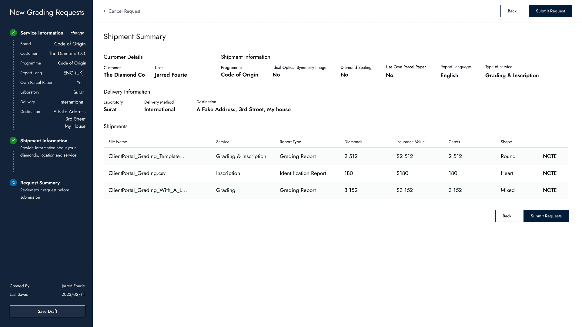Click the green checkmark beside Shipment Information

pyautogui.click(x=13, y=140)
